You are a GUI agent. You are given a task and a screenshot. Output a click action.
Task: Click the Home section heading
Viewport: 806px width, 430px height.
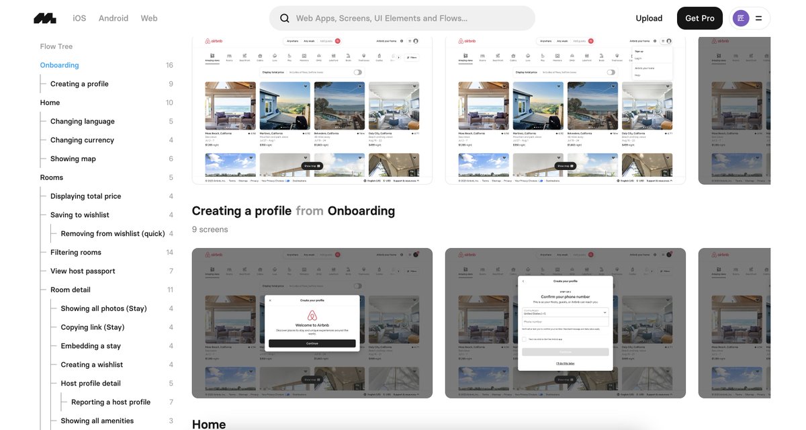pos(209,424)
